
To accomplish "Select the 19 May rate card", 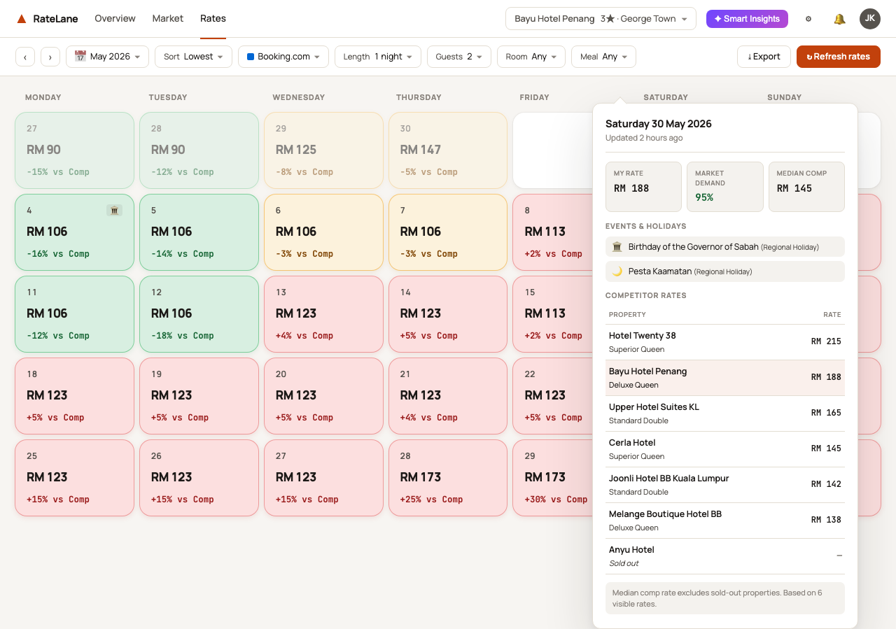I will click(199, 396).
